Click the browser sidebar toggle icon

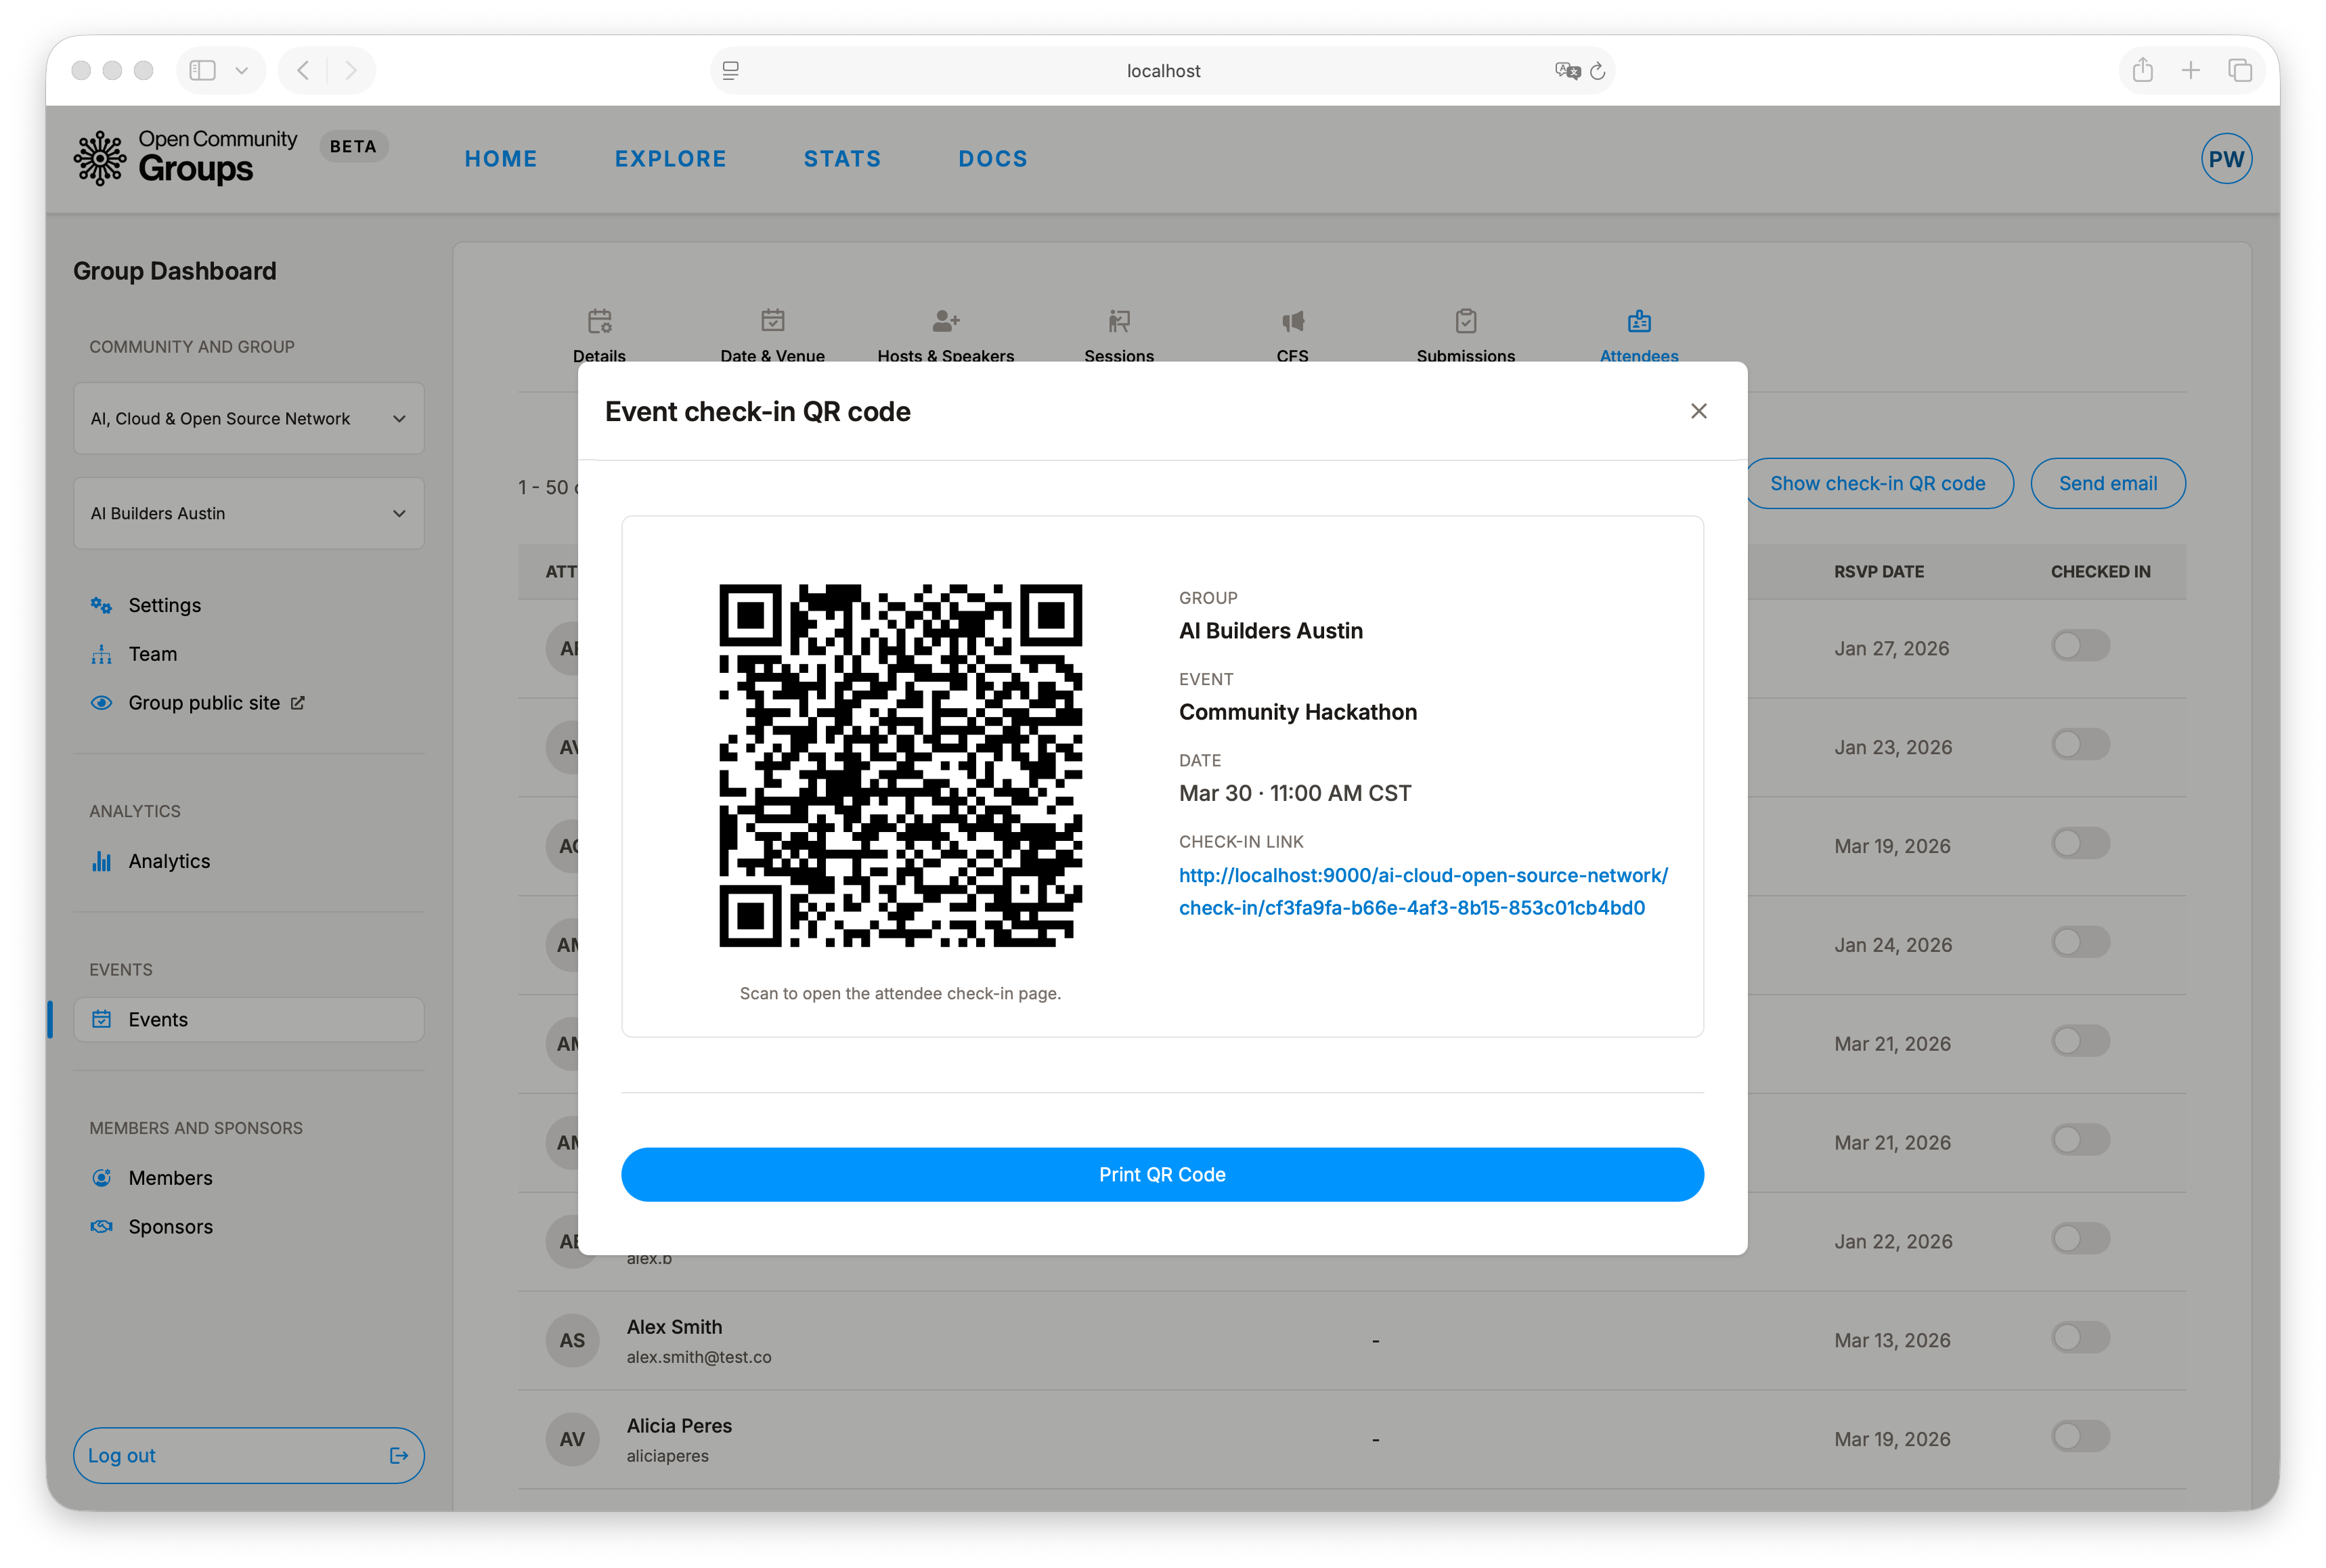(203, 70)
